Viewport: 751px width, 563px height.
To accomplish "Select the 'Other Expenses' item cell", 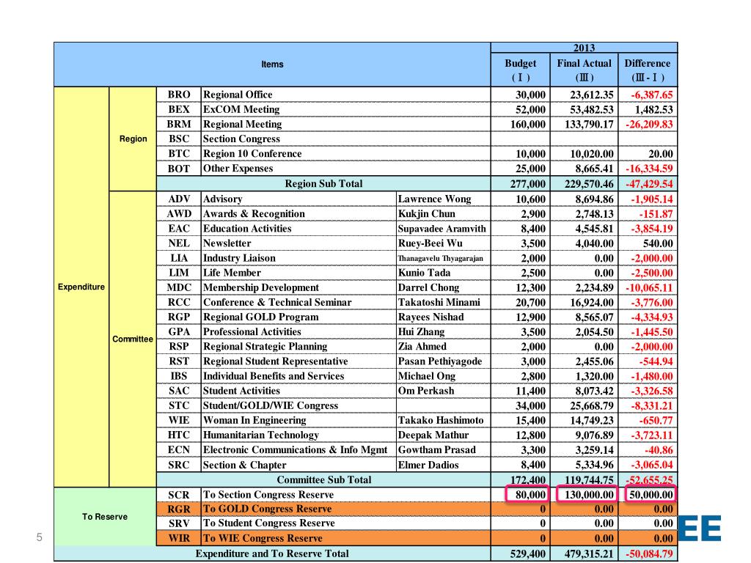I will pos(346,169).
